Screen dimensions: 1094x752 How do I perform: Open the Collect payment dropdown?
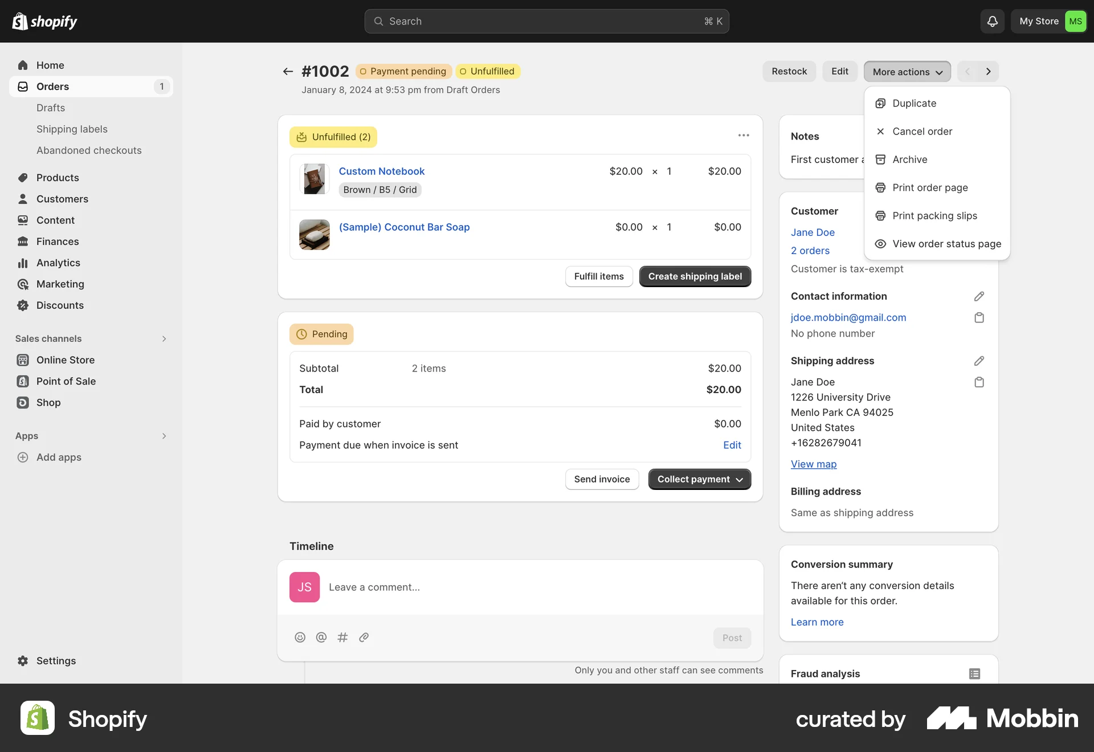click(699, 479)
